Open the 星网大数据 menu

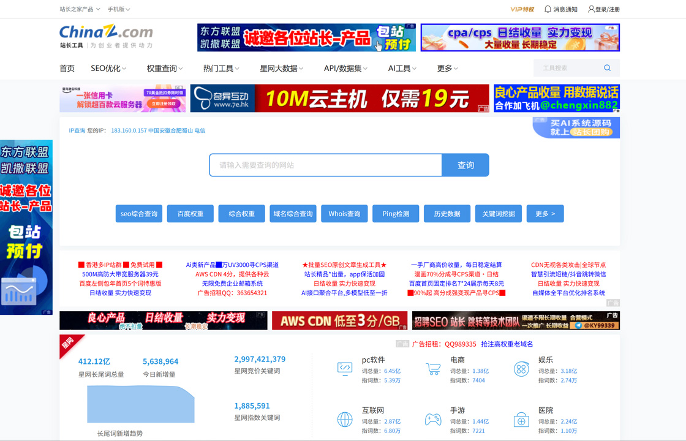[x=281, y=68]
